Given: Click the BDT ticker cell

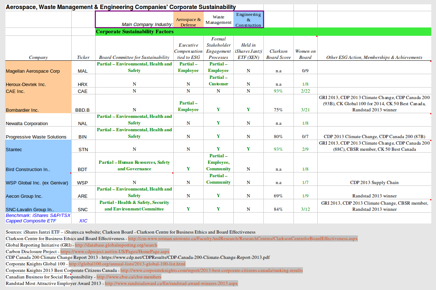Looking at the screenshot, I should click(x=83, y=162).
